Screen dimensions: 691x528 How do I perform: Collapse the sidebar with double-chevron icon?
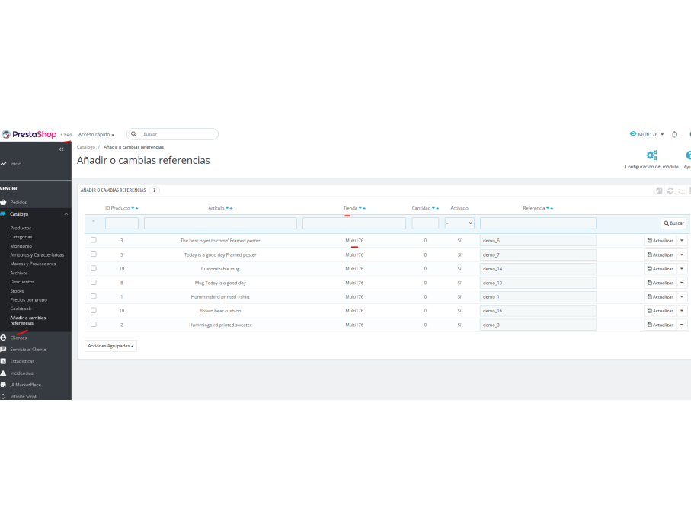61,149
